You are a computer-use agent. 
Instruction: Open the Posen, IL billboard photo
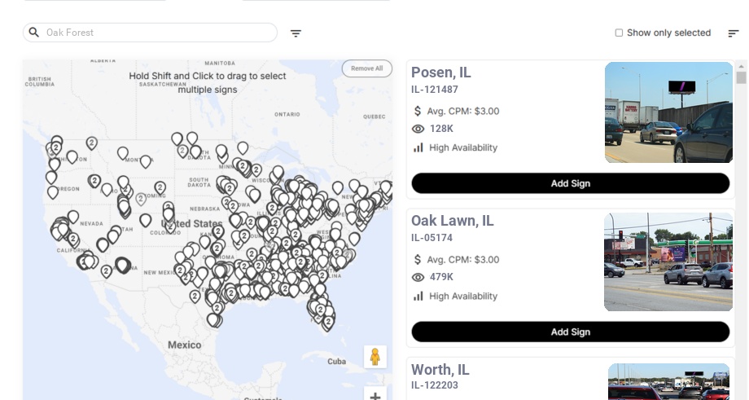pyautogui.click(x=668, y=112)
